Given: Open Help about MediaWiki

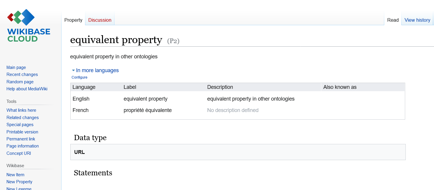Looking at the screenshot, I should (27, 89).
